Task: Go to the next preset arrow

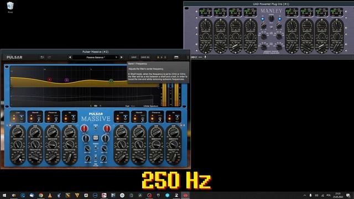Action: tap(122, 57)
